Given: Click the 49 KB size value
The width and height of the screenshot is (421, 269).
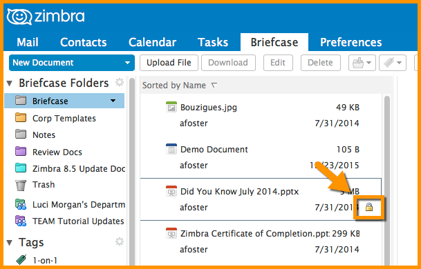Looking at the screenshot, I should (x=348, y=108).
